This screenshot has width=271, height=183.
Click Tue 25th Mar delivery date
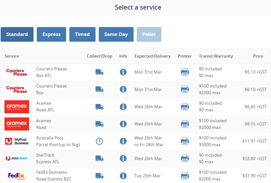click(x=147, y=176)
